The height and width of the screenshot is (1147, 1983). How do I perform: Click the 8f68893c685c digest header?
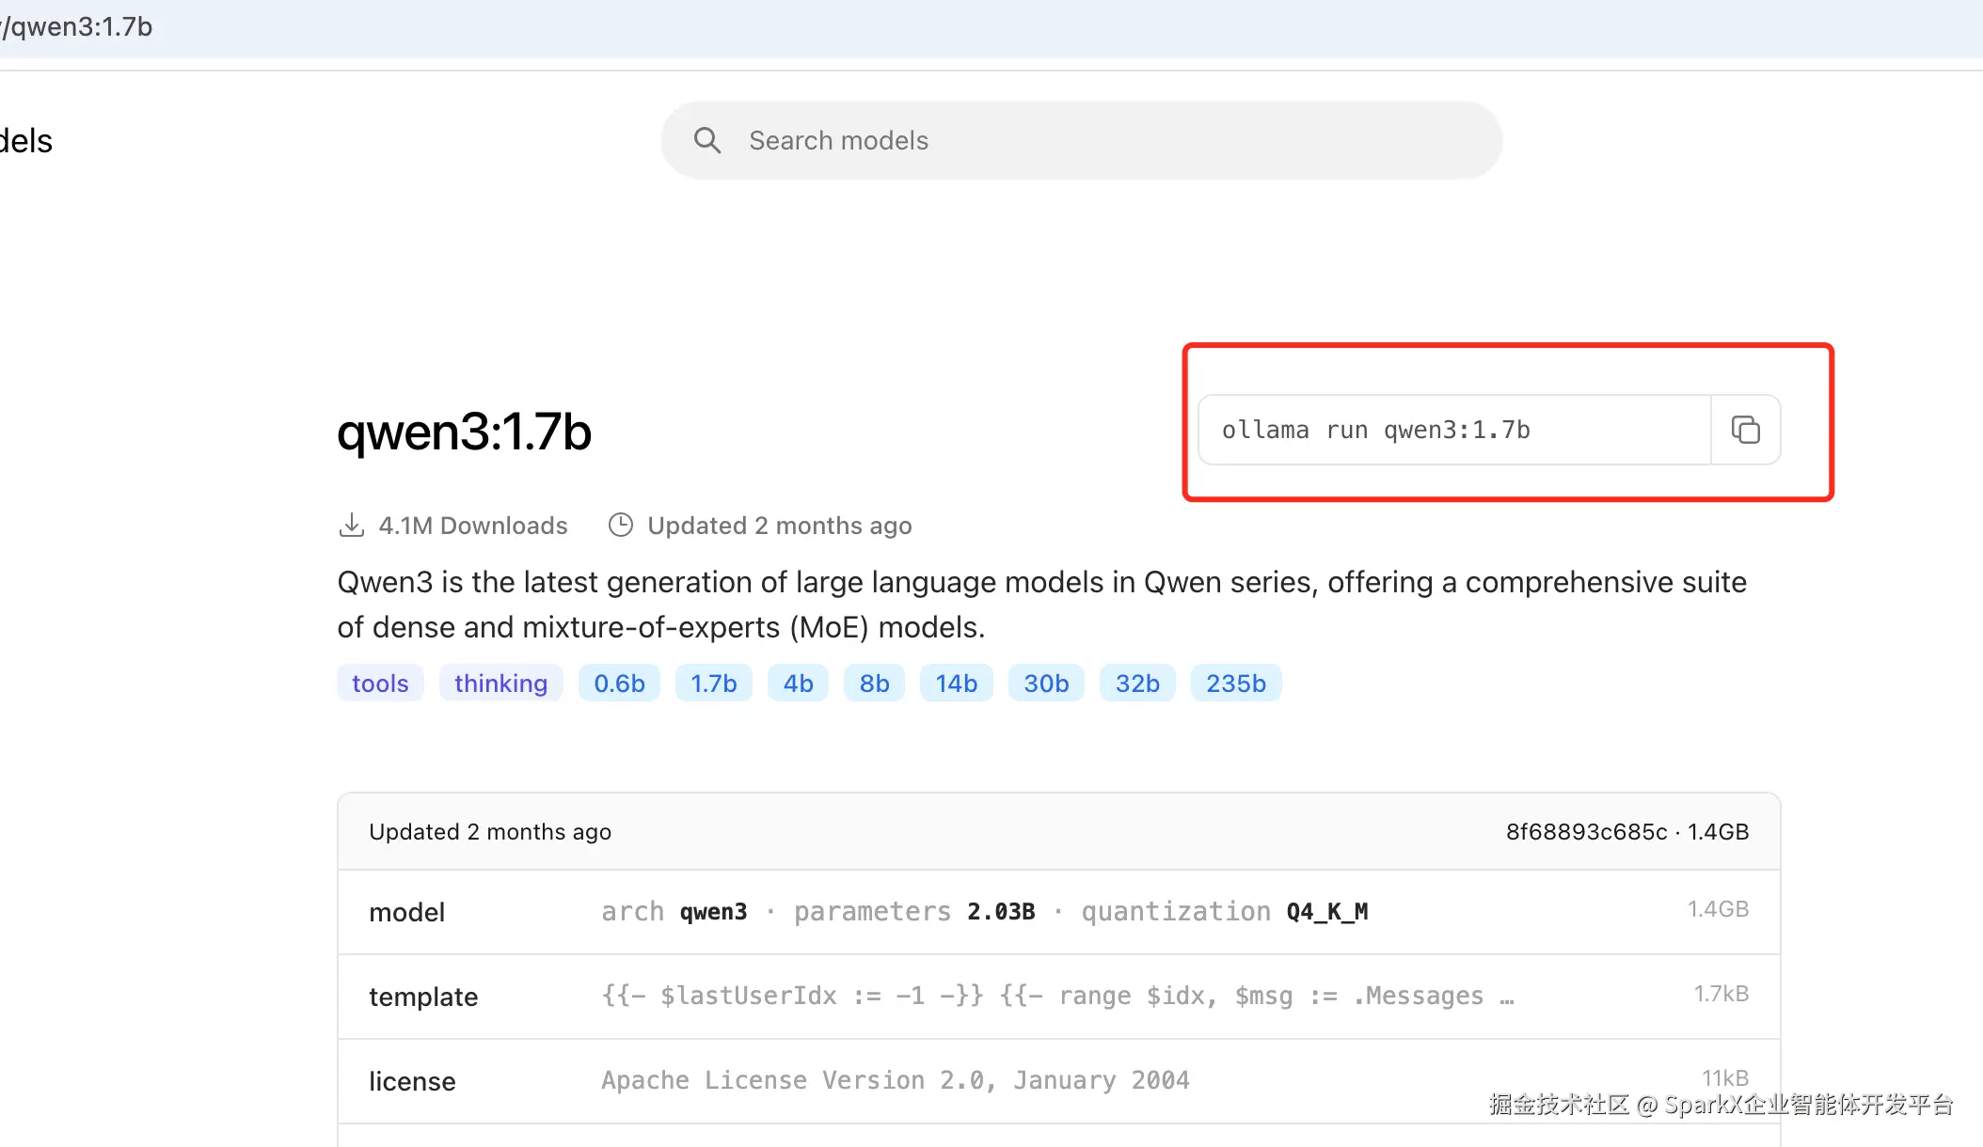point(1586,832)
